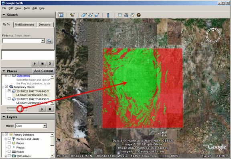Open the Layers View dropdown
Image resolution: width=231 pixels, height=159 pixels.
[x=45, y=126]
